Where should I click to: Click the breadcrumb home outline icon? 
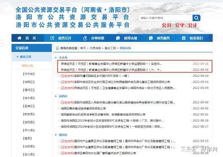pos(57,48)
